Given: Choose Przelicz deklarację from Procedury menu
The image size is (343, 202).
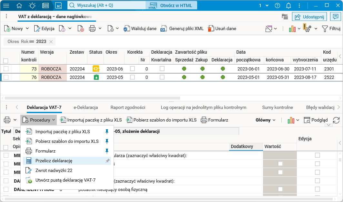Looking at the screenshot, I should (67, 161).
